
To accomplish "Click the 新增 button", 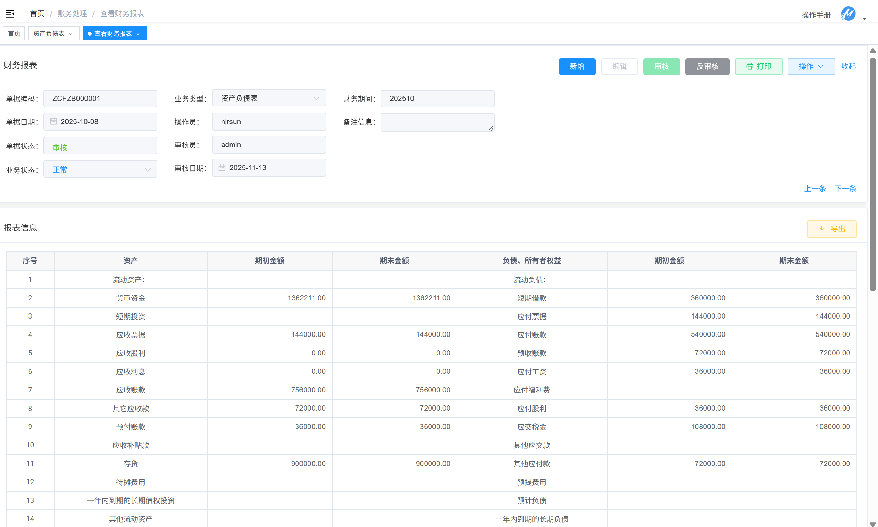I will pyautogui.click(x=577, y=66).
